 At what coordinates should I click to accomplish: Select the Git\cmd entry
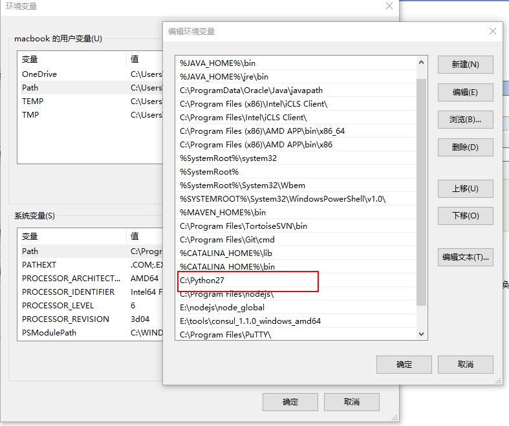[x=296, y=240]
